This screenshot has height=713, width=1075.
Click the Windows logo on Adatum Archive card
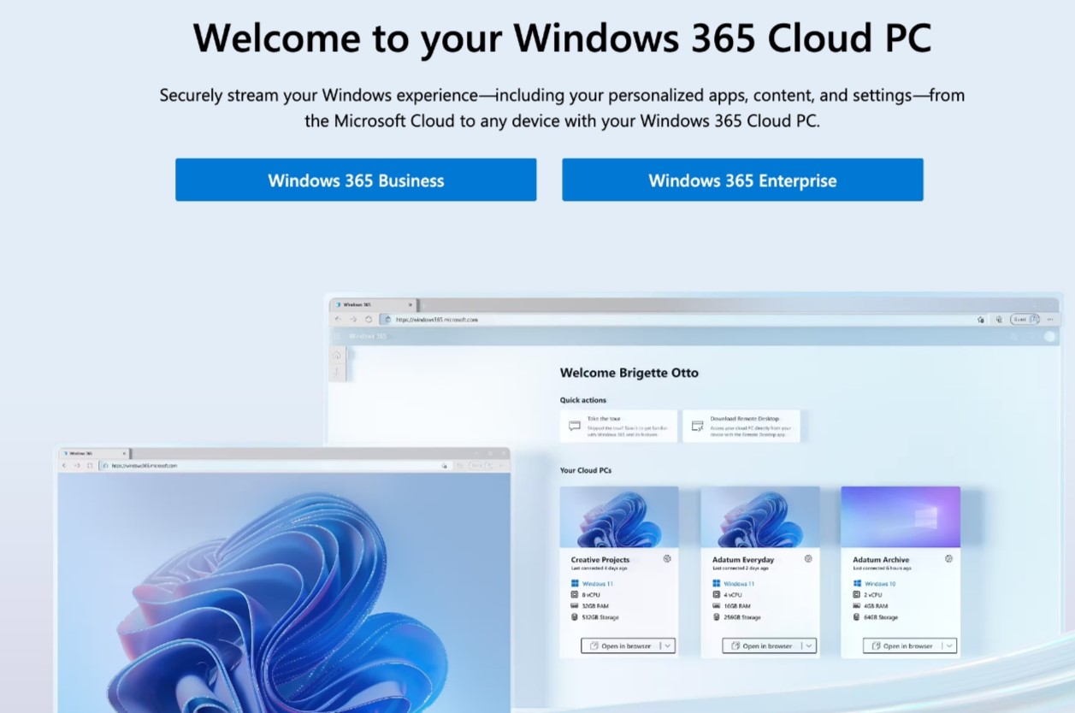tap(856, 583)
